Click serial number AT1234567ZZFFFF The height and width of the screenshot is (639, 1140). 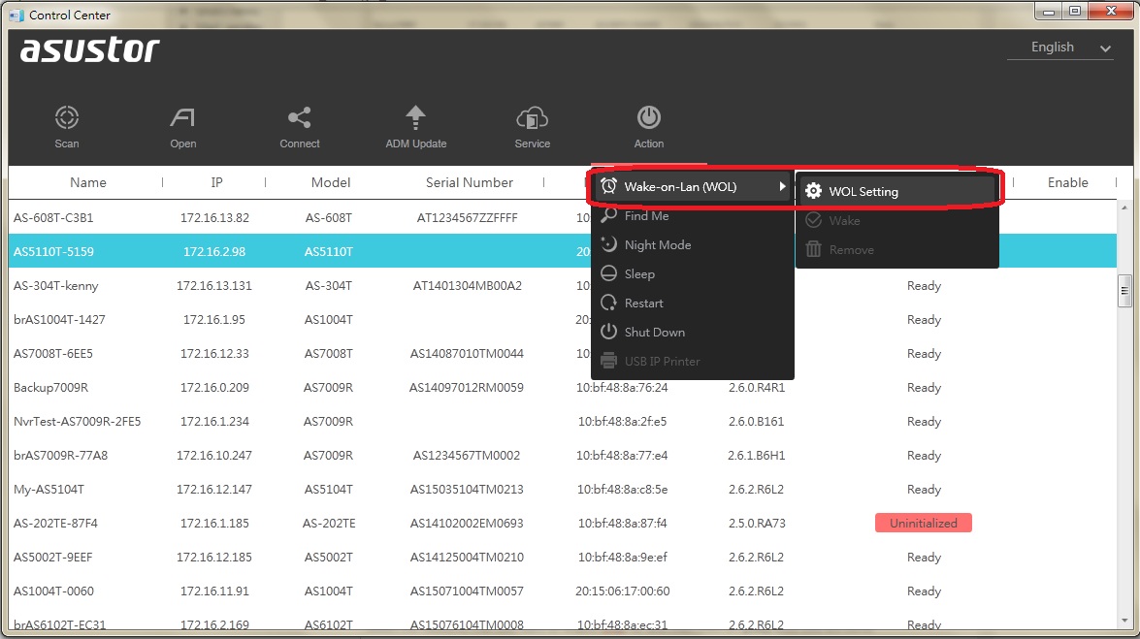click(x=467, y=217)
